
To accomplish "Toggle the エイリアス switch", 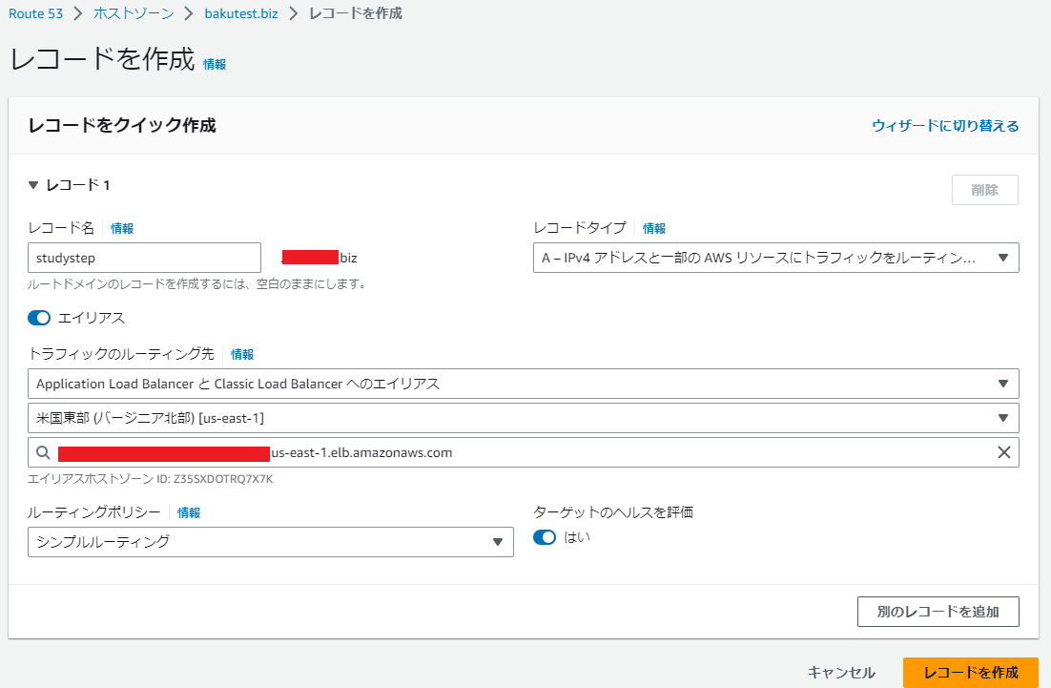I will [39, 318].
